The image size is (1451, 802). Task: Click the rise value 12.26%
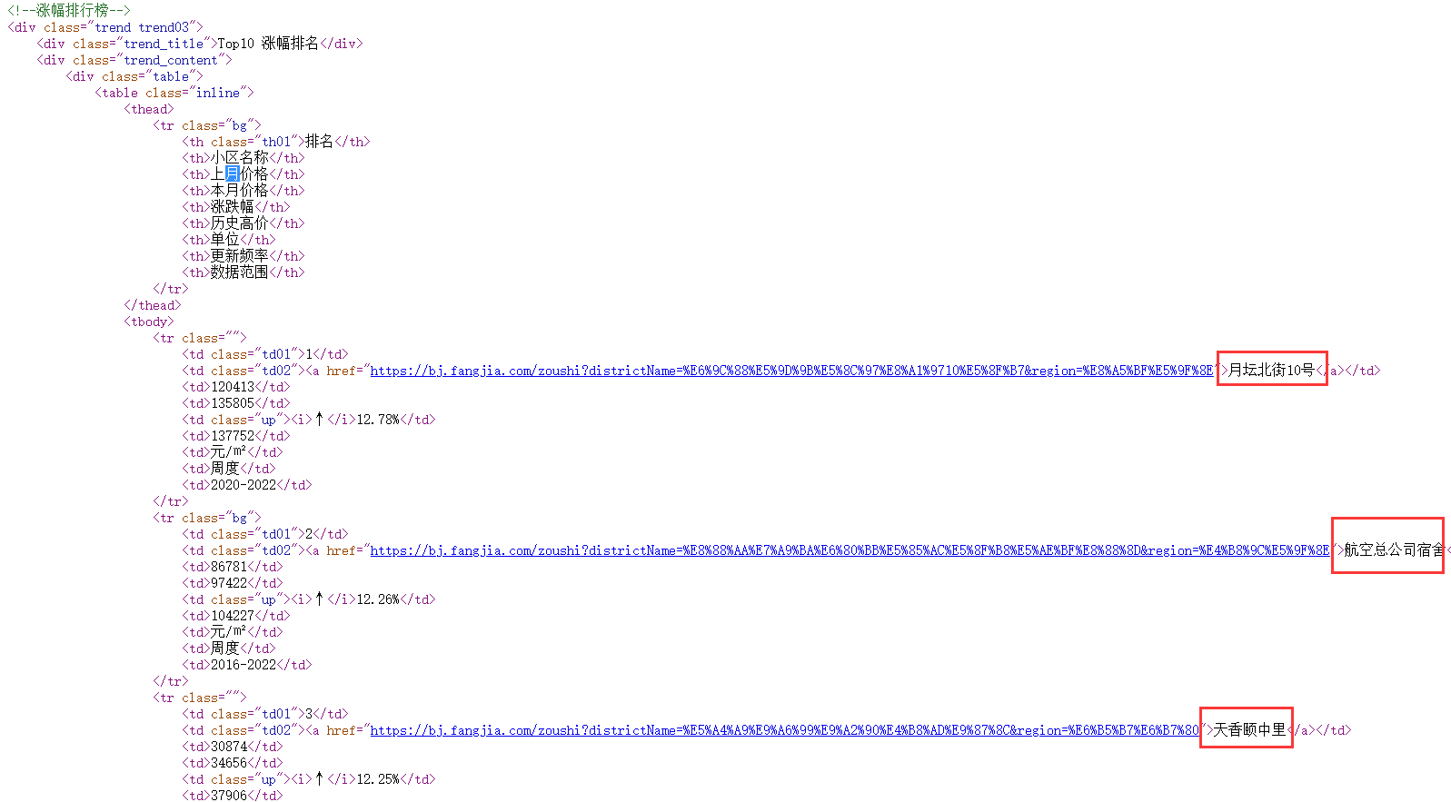tap(378, 599)
